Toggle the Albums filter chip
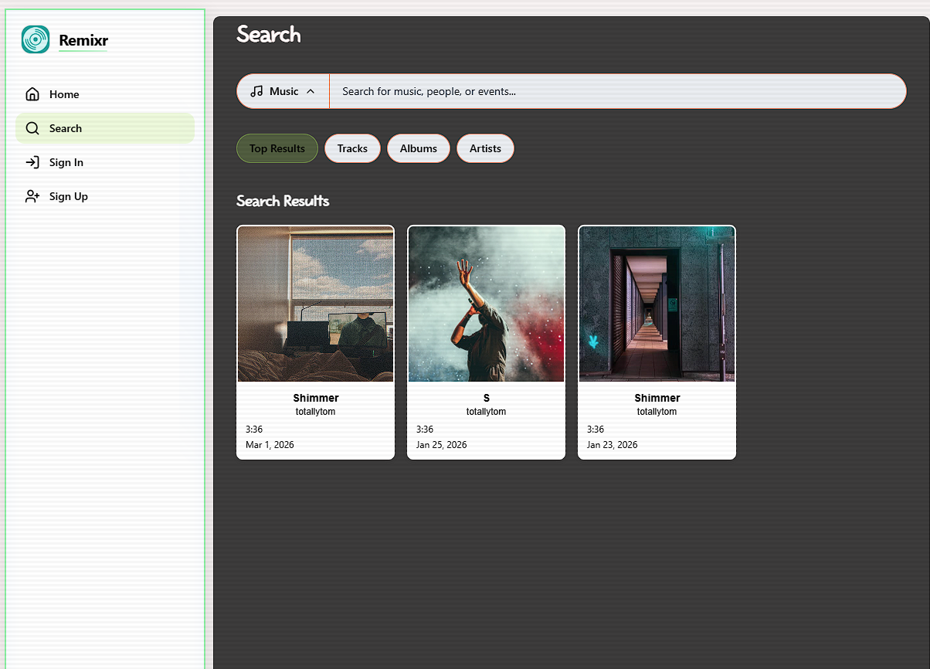Screen dimensions: 930x669 [418, 148]
